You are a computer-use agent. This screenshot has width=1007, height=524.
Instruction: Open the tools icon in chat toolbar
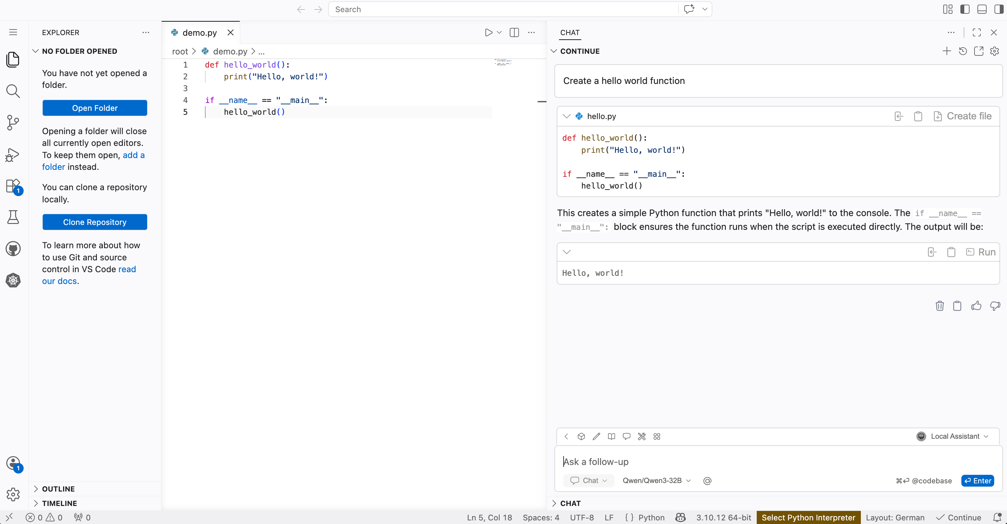[641, 436]
